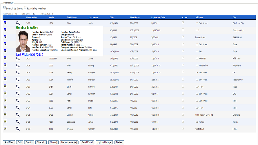Open the magnifier icon for Josie James
The image size is (258, 145).
pyautogui.click(x=18, y=58)
